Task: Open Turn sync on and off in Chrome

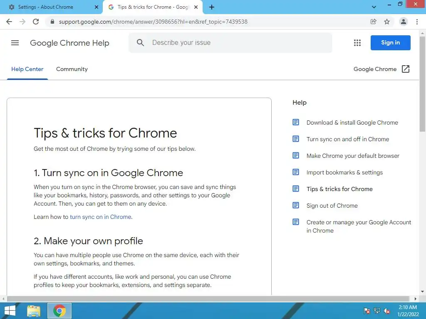Action: tap(348, 139)
